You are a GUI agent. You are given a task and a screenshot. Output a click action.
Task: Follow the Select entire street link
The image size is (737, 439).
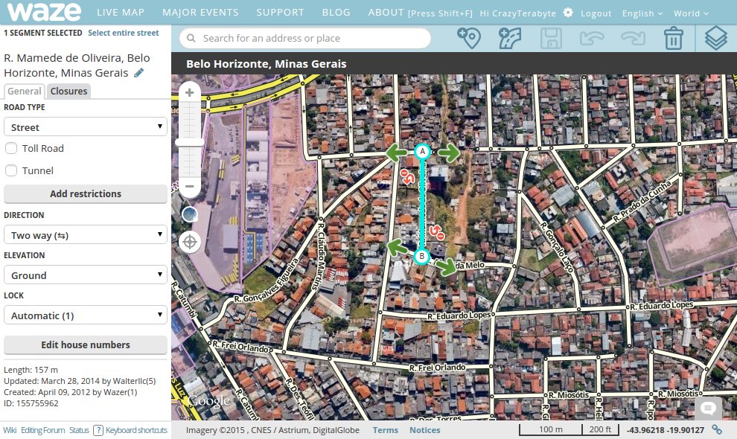point(123,33)
